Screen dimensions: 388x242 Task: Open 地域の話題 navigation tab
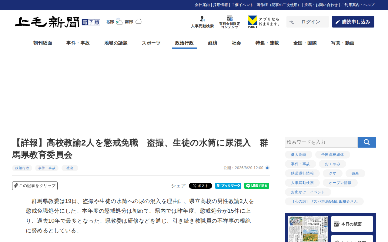pos(116,43)
